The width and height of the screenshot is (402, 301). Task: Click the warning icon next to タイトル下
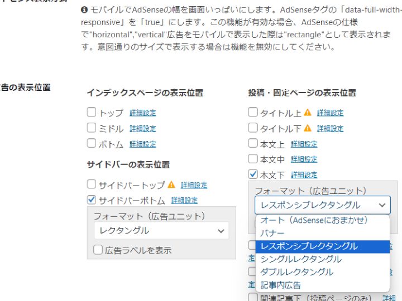point(308,128)
